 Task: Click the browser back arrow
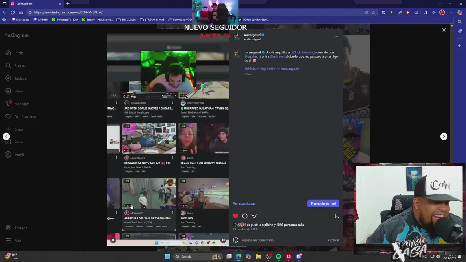point(4,12)
